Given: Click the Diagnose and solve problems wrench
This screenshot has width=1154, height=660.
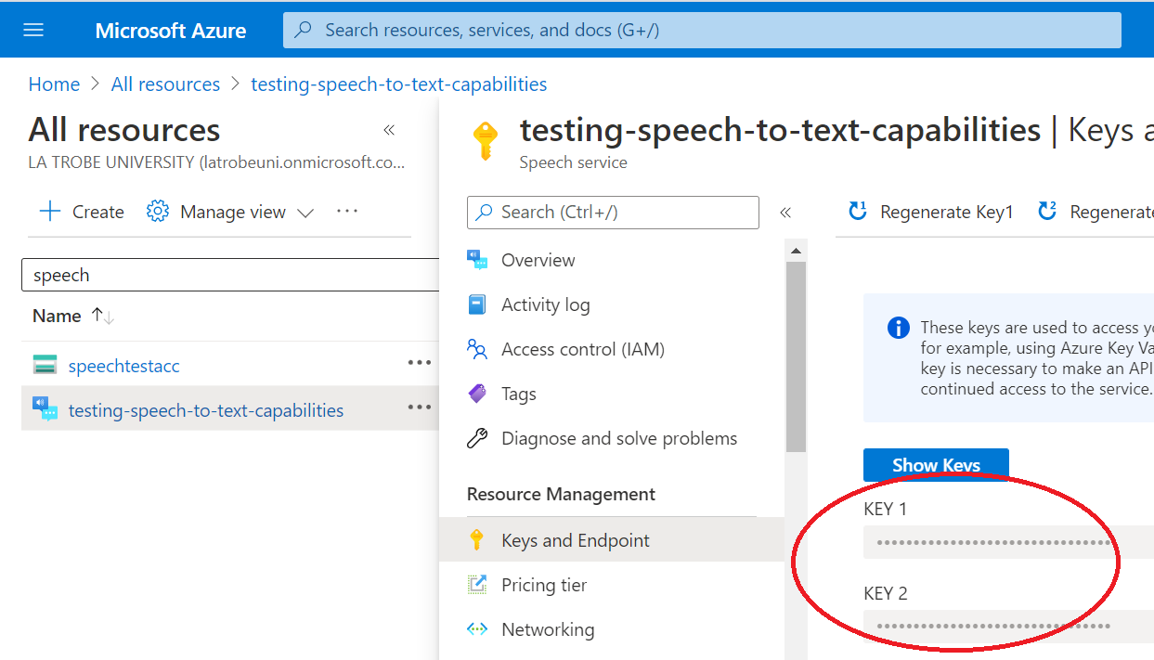Looking at the screenshot, I should click(477, 438).
